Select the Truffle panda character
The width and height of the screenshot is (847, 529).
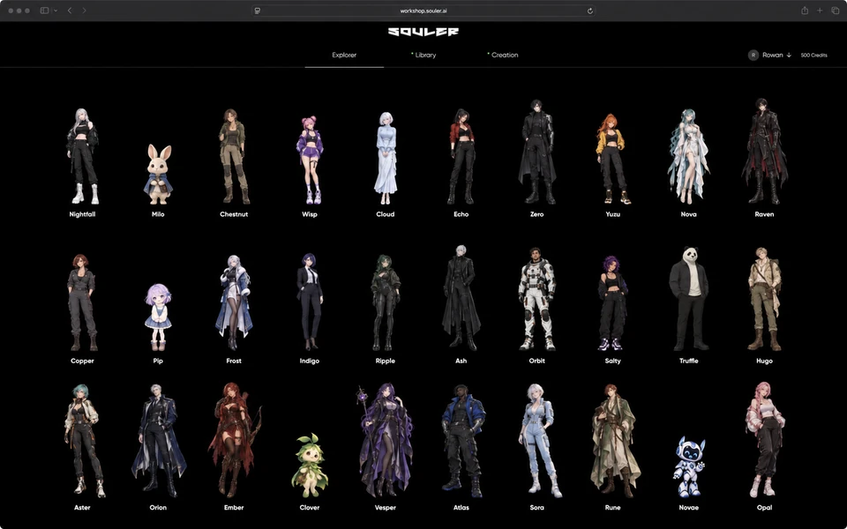point(689,299)
